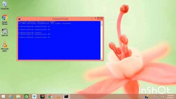This screenshot has height=99, width=176.
Task: Open Windows Store from taskbar
Action: [26, 97]
